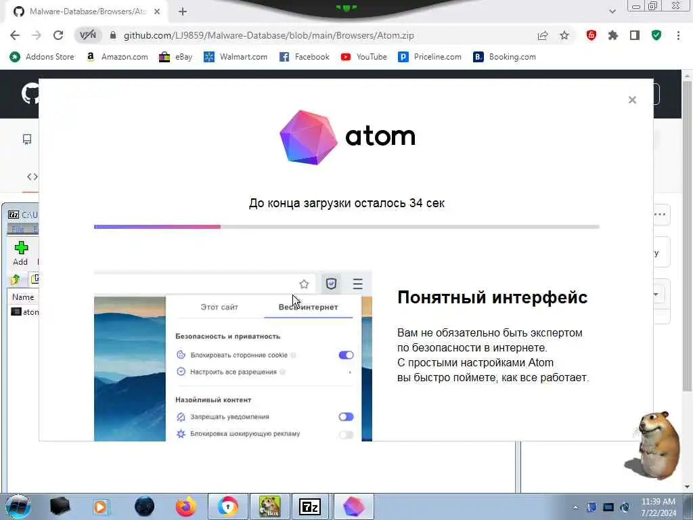Launch Firefox from the taskbar

[186, 506]
